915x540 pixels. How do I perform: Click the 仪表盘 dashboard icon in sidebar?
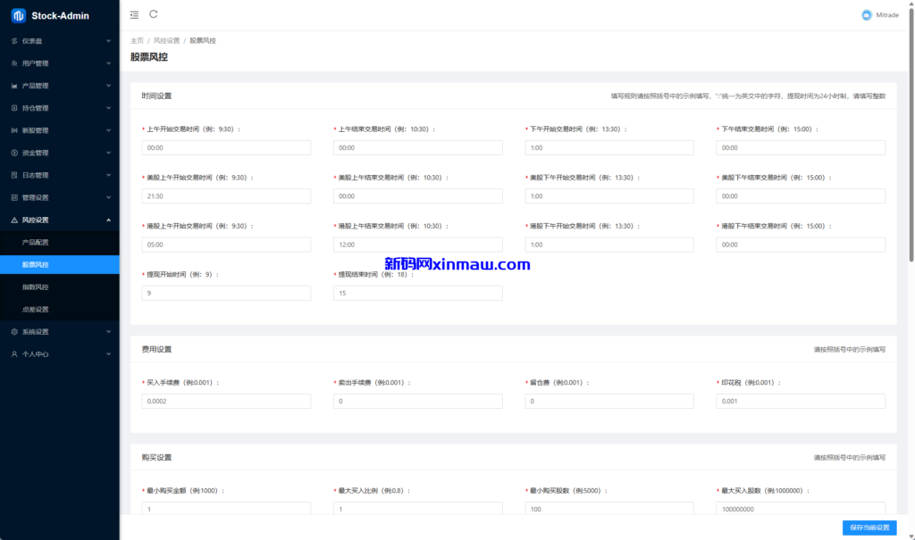coord(14,41)
